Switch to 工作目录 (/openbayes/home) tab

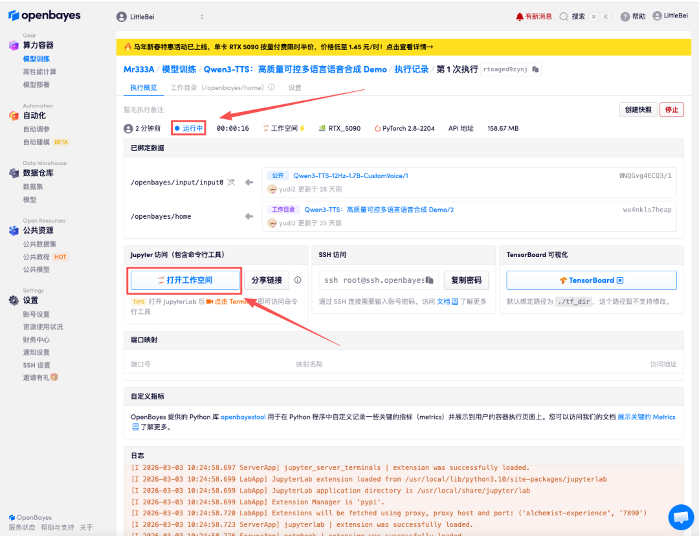point(217,87)
